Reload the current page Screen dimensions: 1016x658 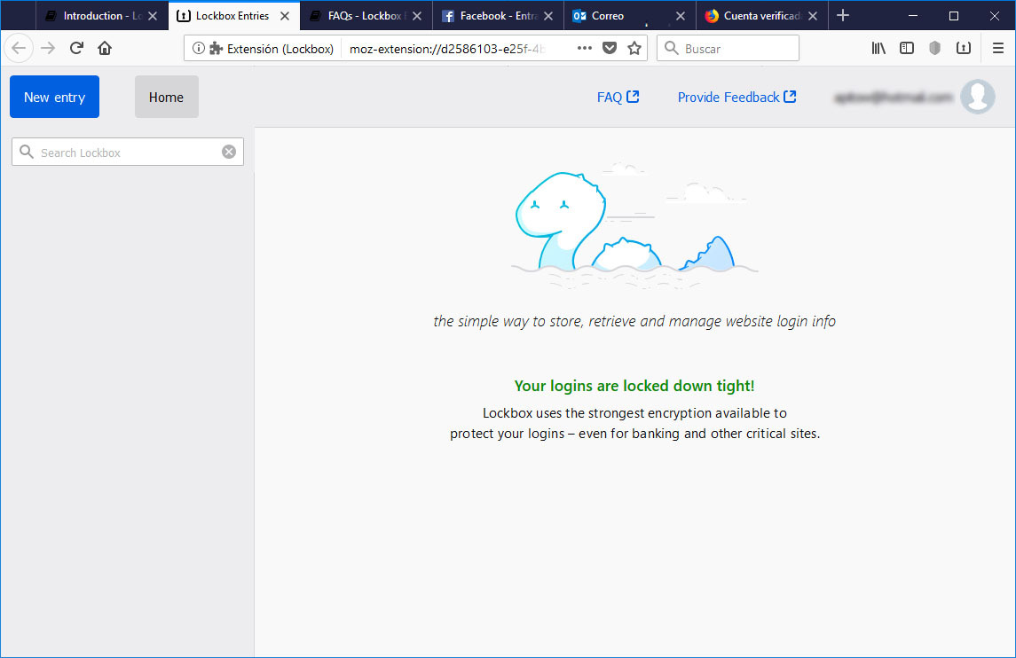coord(76,48)
